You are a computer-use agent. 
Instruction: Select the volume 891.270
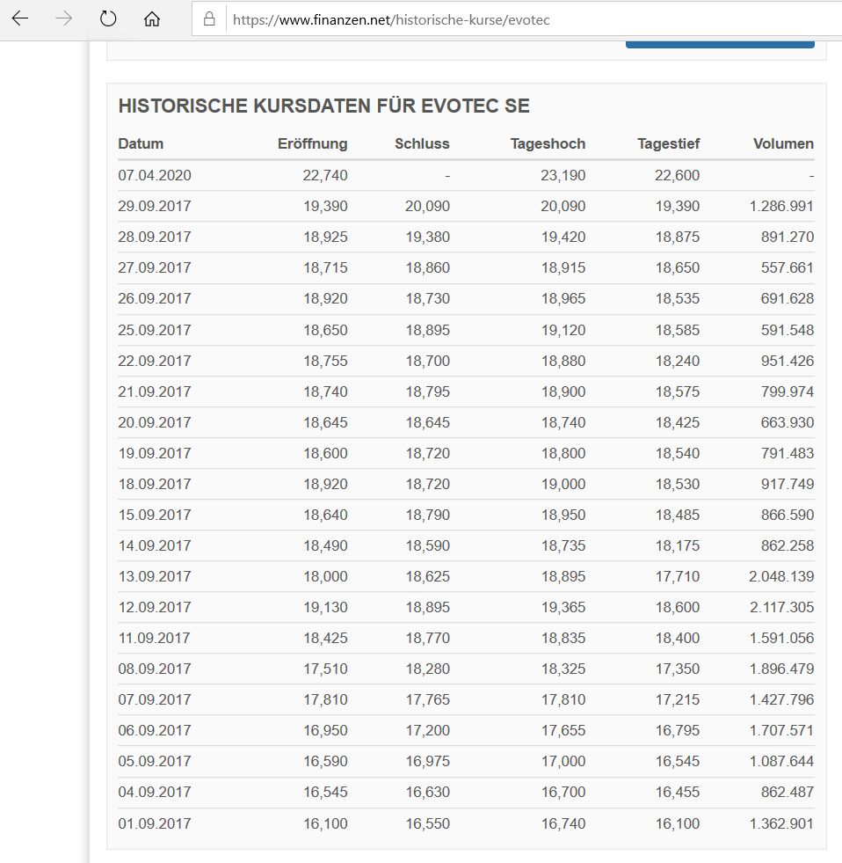(x=787, y=237)
